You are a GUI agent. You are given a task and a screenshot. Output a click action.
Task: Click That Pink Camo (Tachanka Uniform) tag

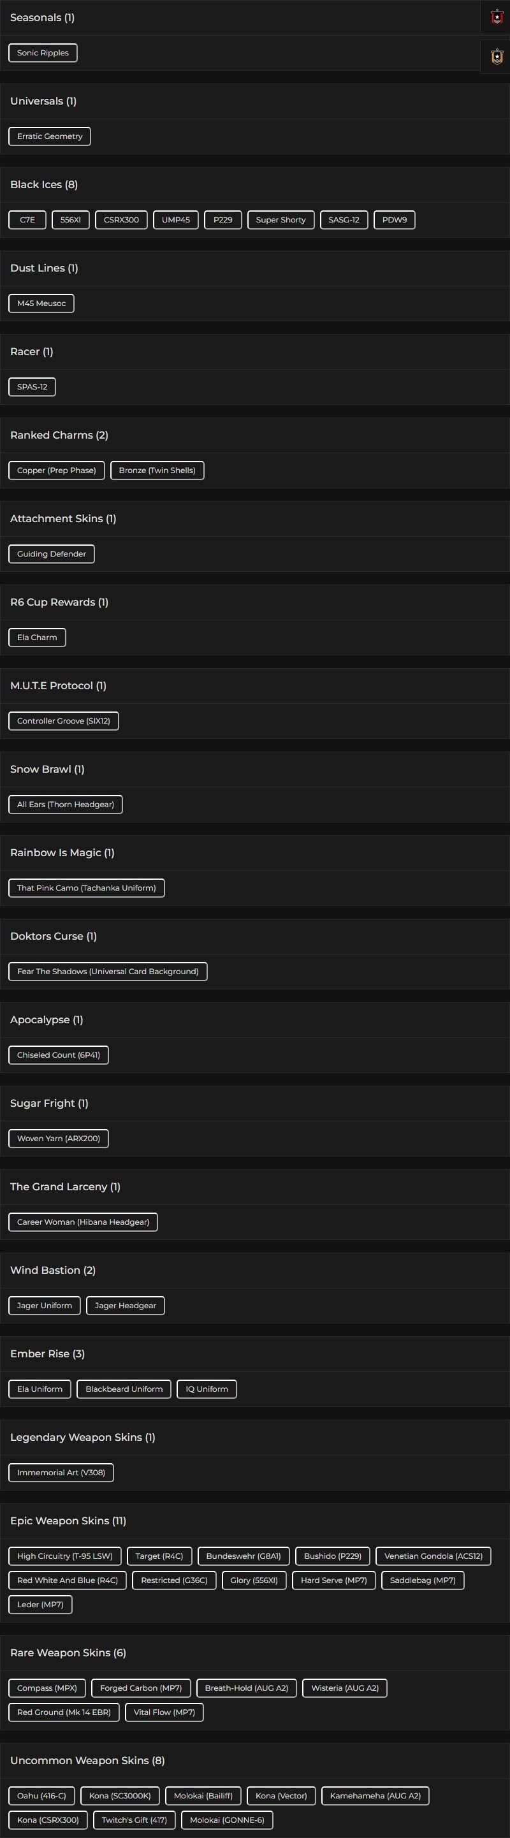pos(86,887)
